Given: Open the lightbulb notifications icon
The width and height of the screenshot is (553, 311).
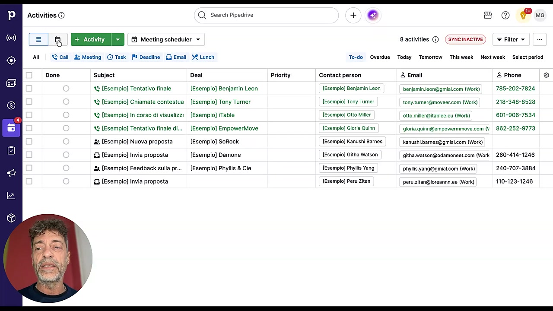Looking at the screenshot, I should point(523,16).
